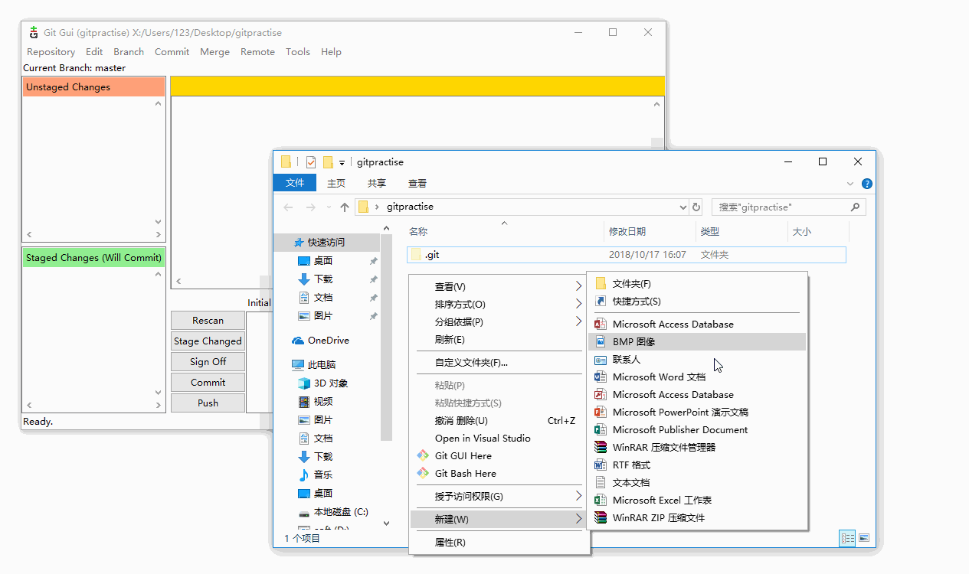The height and width of the screenshot is (574, 969).
Task: Open the address bar dropdown
Action: coord(683,207)
